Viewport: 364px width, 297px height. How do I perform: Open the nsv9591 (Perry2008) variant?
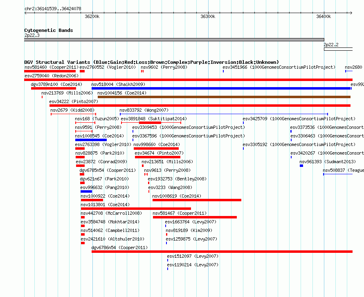98,128
